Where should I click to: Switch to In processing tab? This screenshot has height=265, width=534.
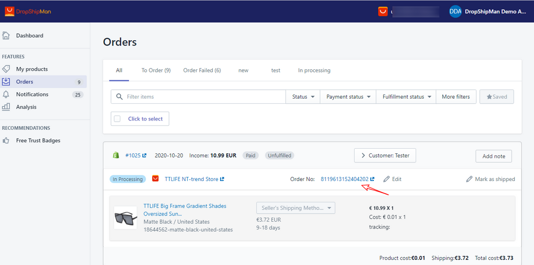[x=314, y=70]
